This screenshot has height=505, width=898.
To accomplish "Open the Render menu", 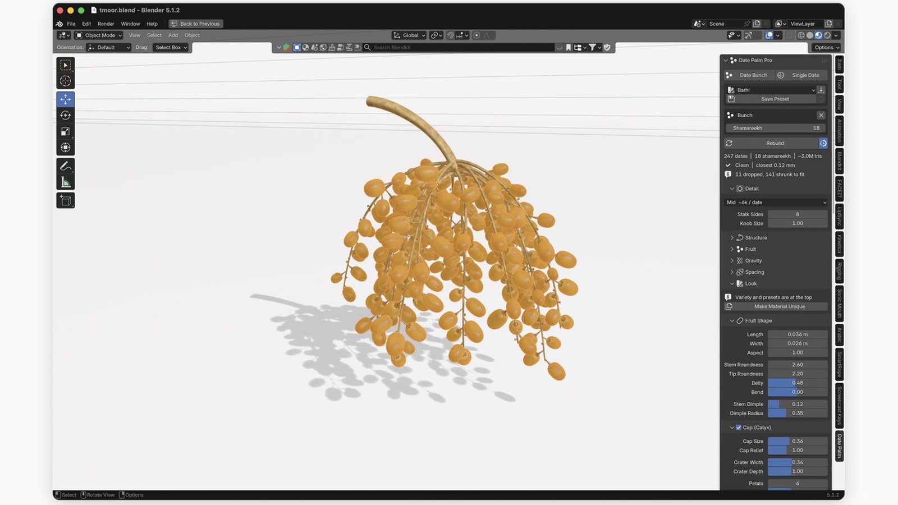I will 106,24.
